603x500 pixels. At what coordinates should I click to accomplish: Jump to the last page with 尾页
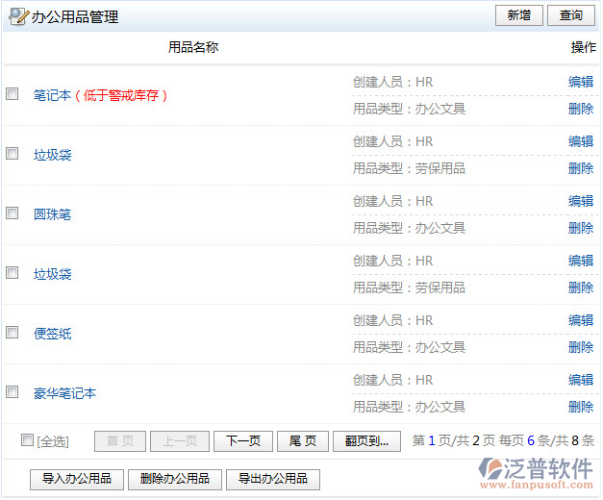pos(303,441)
